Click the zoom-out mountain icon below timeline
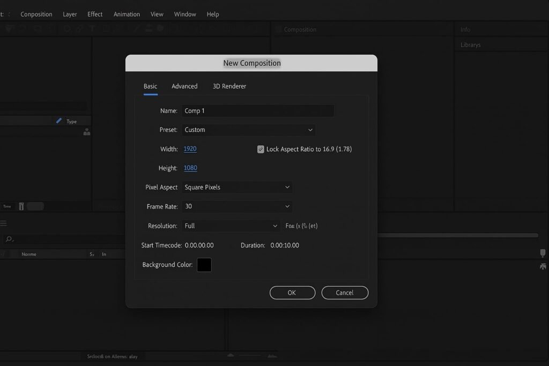This screenshot has height=366, width=549. pos(231,356)
